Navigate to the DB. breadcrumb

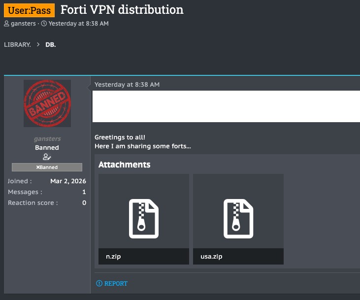tap(51, 45)
